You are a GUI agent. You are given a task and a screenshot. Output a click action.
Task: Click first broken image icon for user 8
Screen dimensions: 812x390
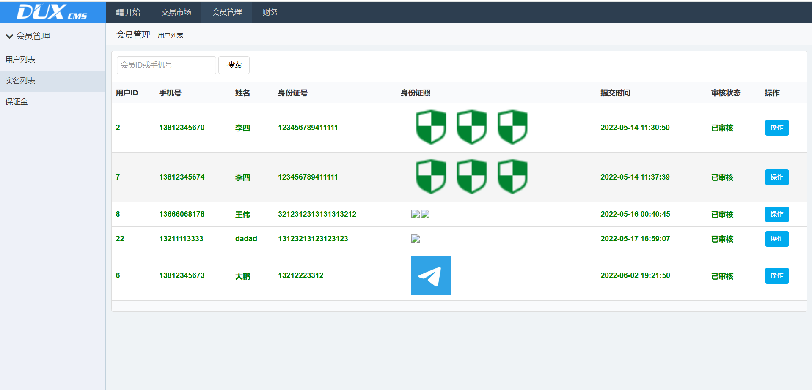pos(416,214)
